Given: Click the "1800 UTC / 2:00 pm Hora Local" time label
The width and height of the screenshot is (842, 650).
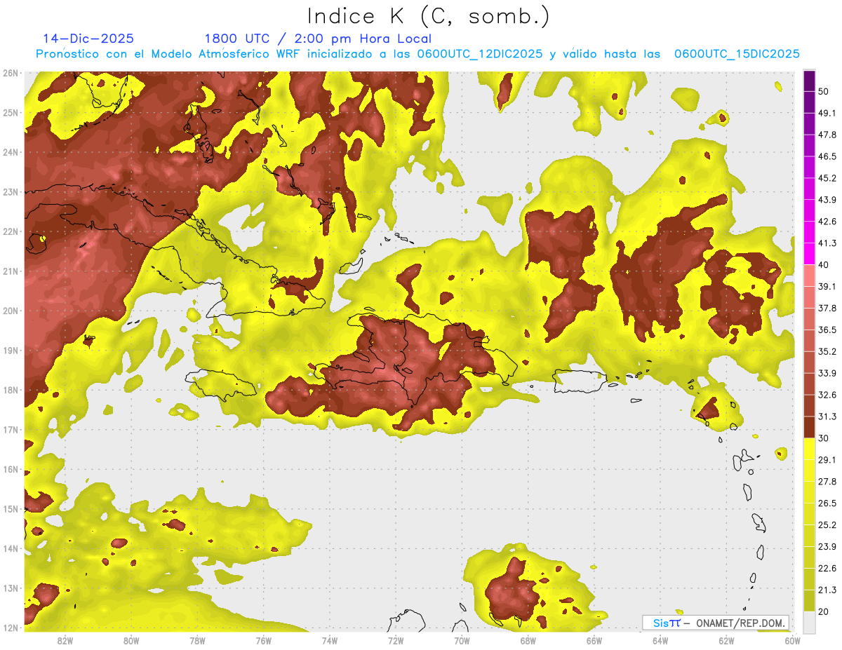Looking at the screenshot, I should point(318,39).
